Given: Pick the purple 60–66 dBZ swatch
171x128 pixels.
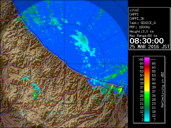Looking at the screenshot, I should [x=147, y=63].
